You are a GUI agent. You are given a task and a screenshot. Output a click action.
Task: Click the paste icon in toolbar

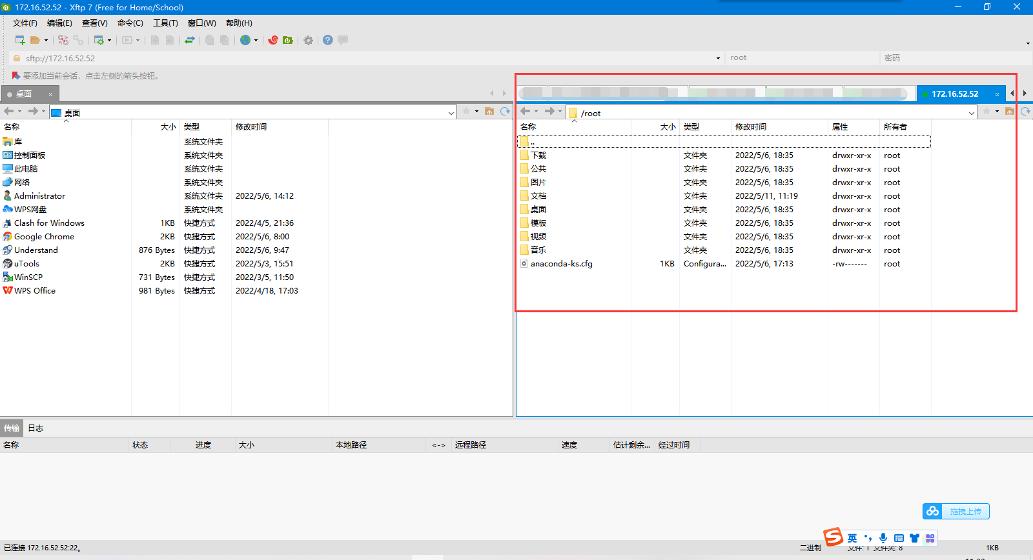pyautogui.click(x=224, y=40)
